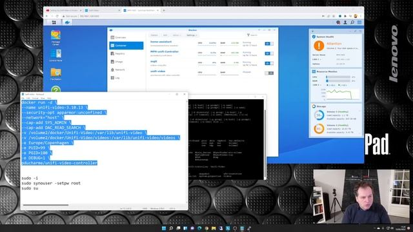Open Control Panel desktop icon
This screenshot has width=413, height=232.
pos(56,55)
